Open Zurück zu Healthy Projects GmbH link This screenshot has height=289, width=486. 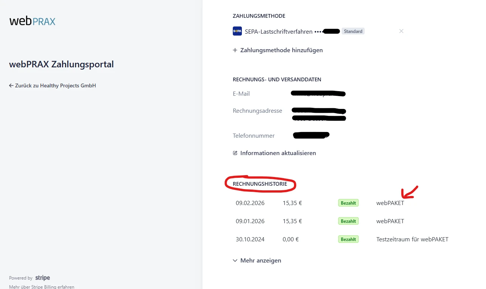(x=55, y=86)
